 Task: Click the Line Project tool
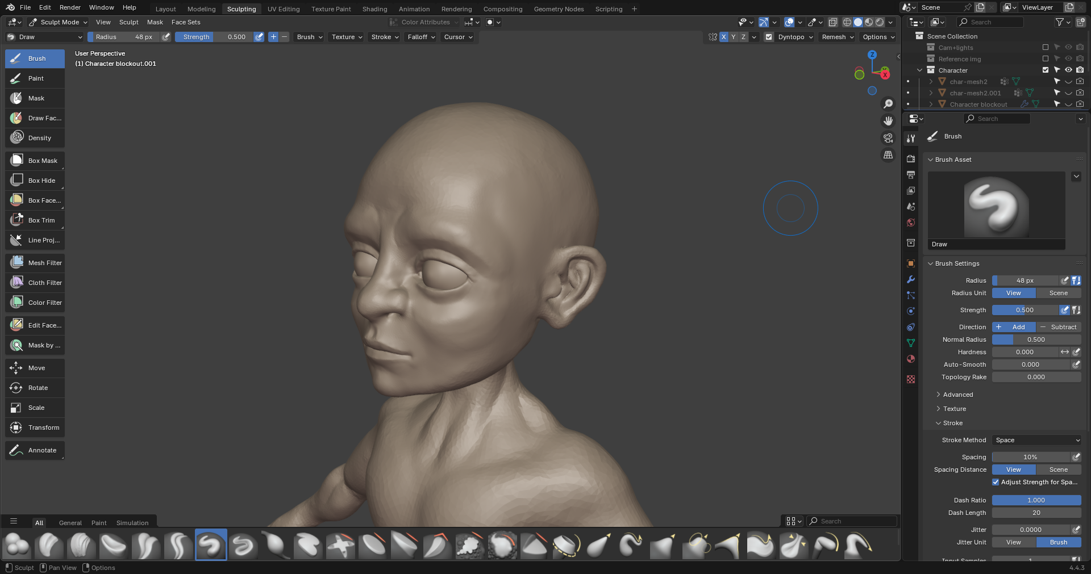pos(35,240)
